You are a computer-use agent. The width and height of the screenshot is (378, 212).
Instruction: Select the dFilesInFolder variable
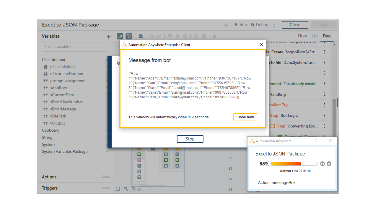tap(63, 67)
